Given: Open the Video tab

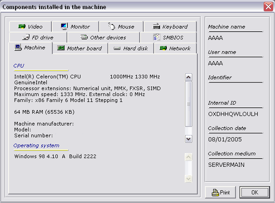Looking at the screenshot, I should (30, 27).
